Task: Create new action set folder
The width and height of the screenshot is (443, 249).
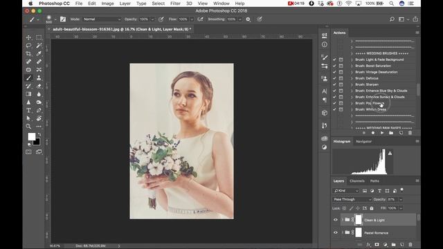Action: tap(391, 133)
